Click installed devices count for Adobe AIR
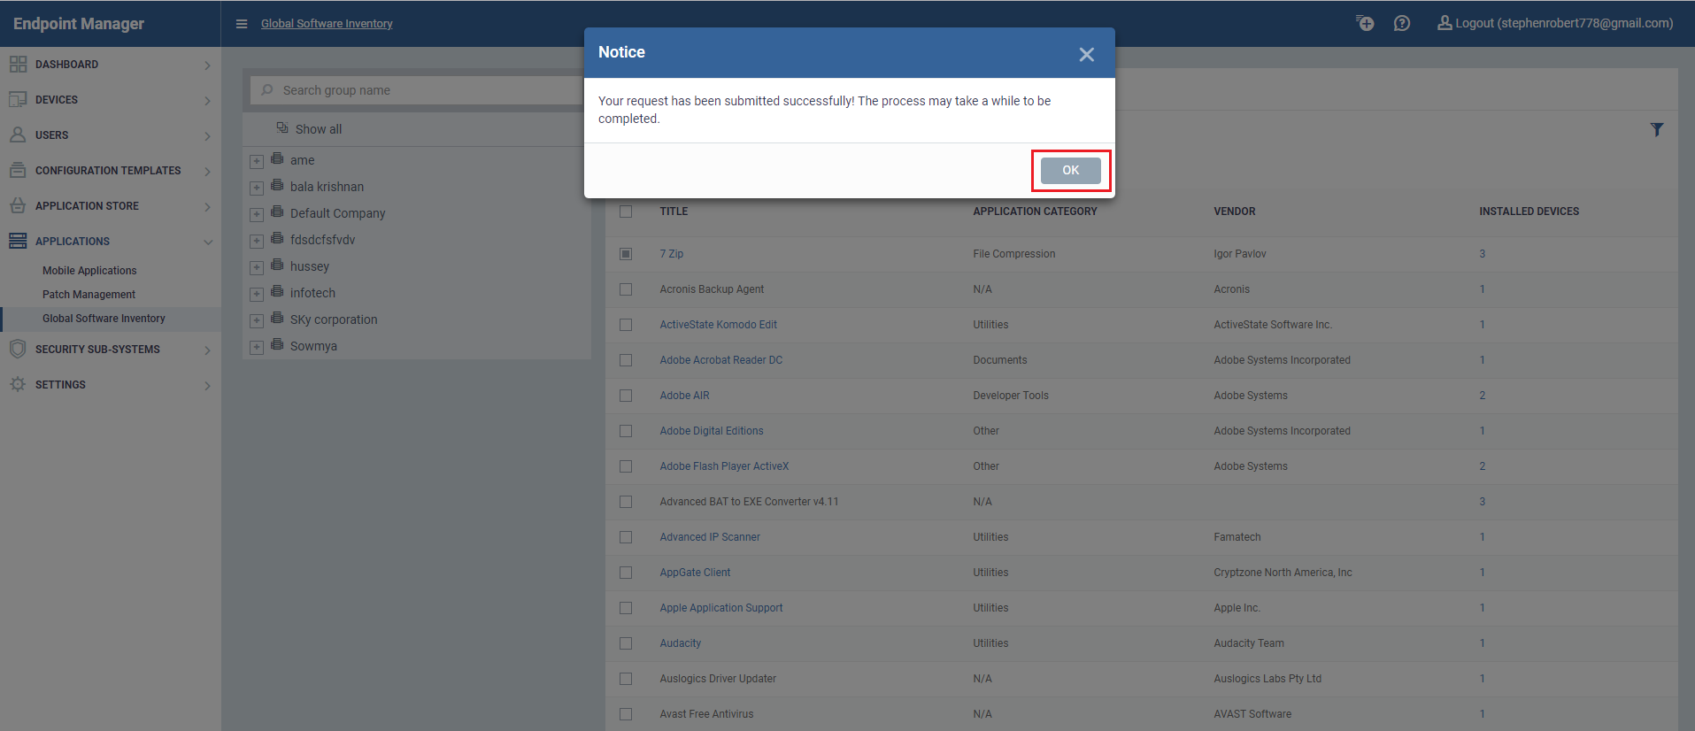This screenshot has height=731, width=1695. (x=1483, y=396)
